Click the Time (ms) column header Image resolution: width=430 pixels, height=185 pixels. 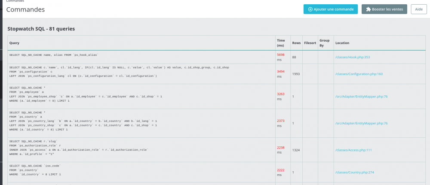pos(281,43)
